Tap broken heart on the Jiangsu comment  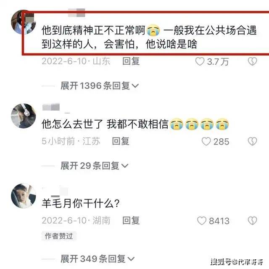252,142
